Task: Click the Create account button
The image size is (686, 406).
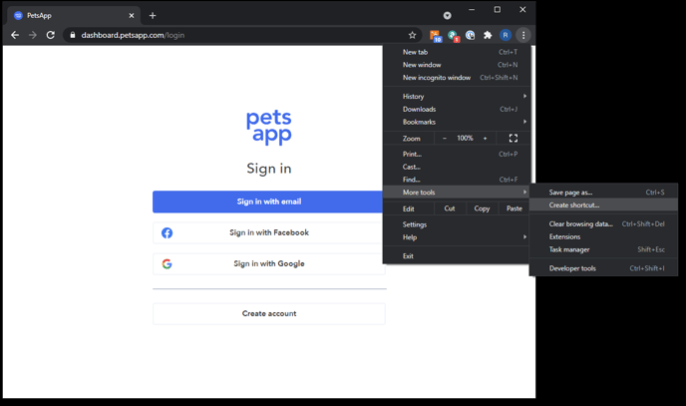Action: [268, 313]
